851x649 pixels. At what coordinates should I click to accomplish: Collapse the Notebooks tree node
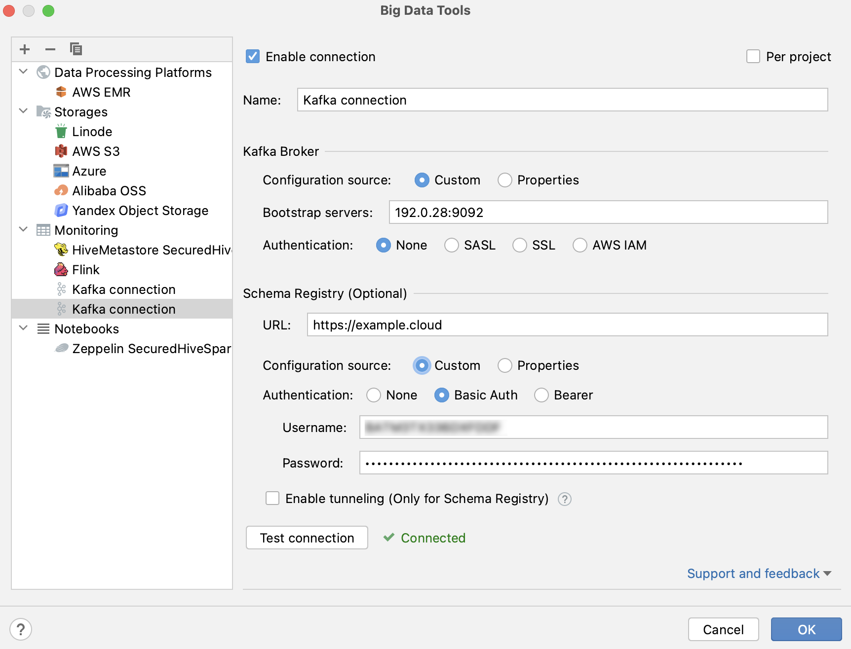coord(23,328)
